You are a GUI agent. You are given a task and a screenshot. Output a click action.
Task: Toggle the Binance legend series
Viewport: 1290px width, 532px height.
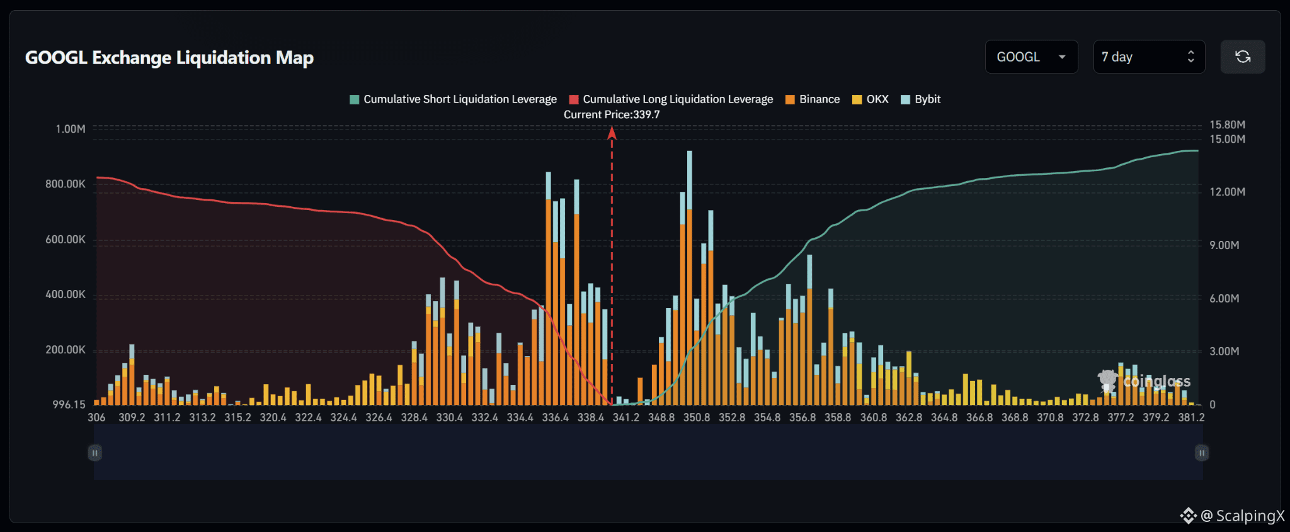(x=813, y=99)
